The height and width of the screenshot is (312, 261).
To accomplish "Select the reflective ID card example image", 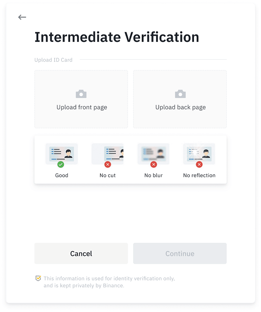I will 199,154.
